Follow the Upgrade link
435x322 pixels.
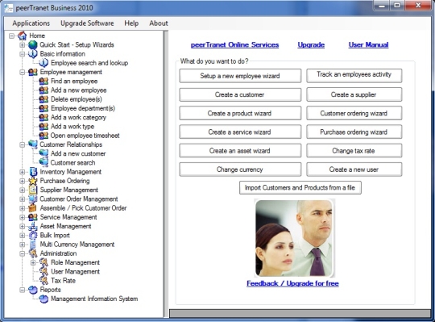pos(311,44)
